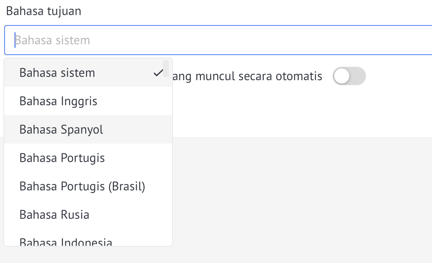
Task: Toggle the muncul secara otomatis switch
Action: click(349, 76)
